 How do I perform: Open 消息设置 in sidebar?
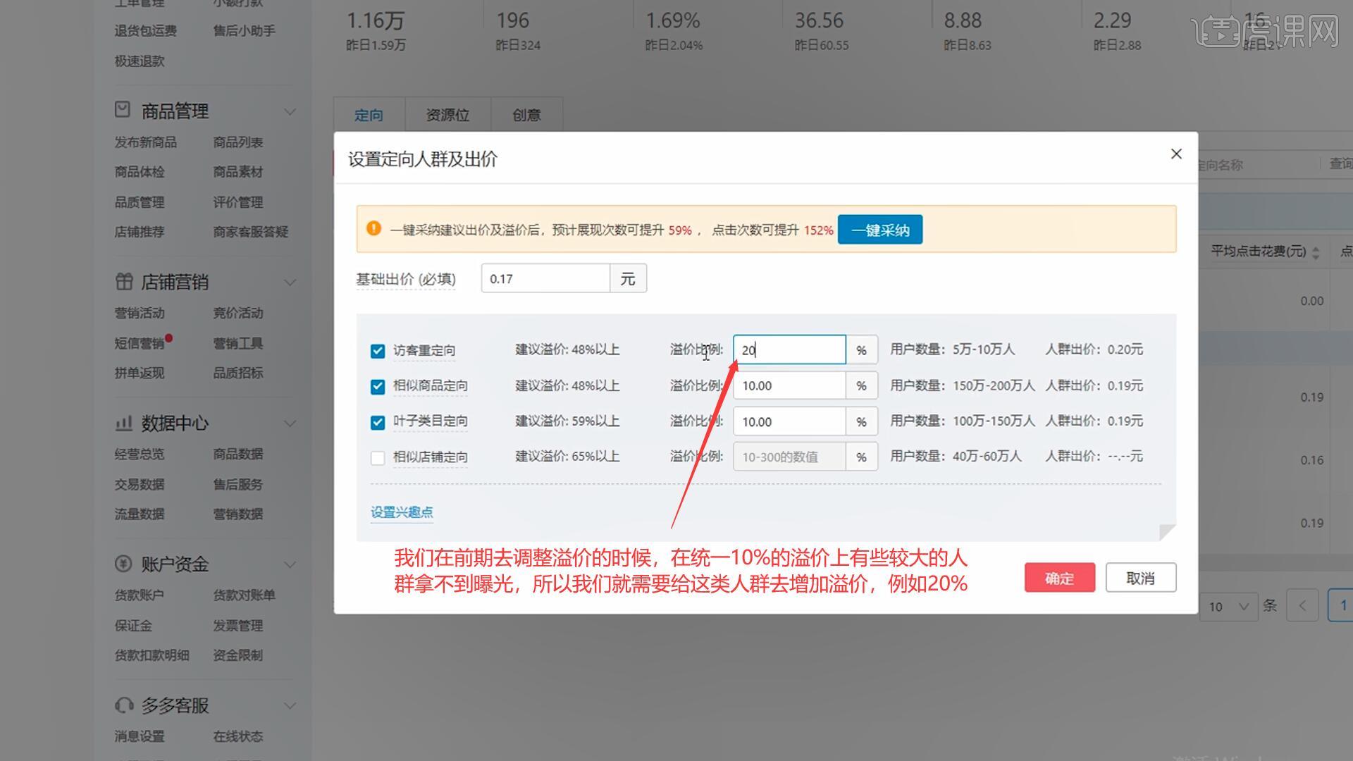coord(140,736)
